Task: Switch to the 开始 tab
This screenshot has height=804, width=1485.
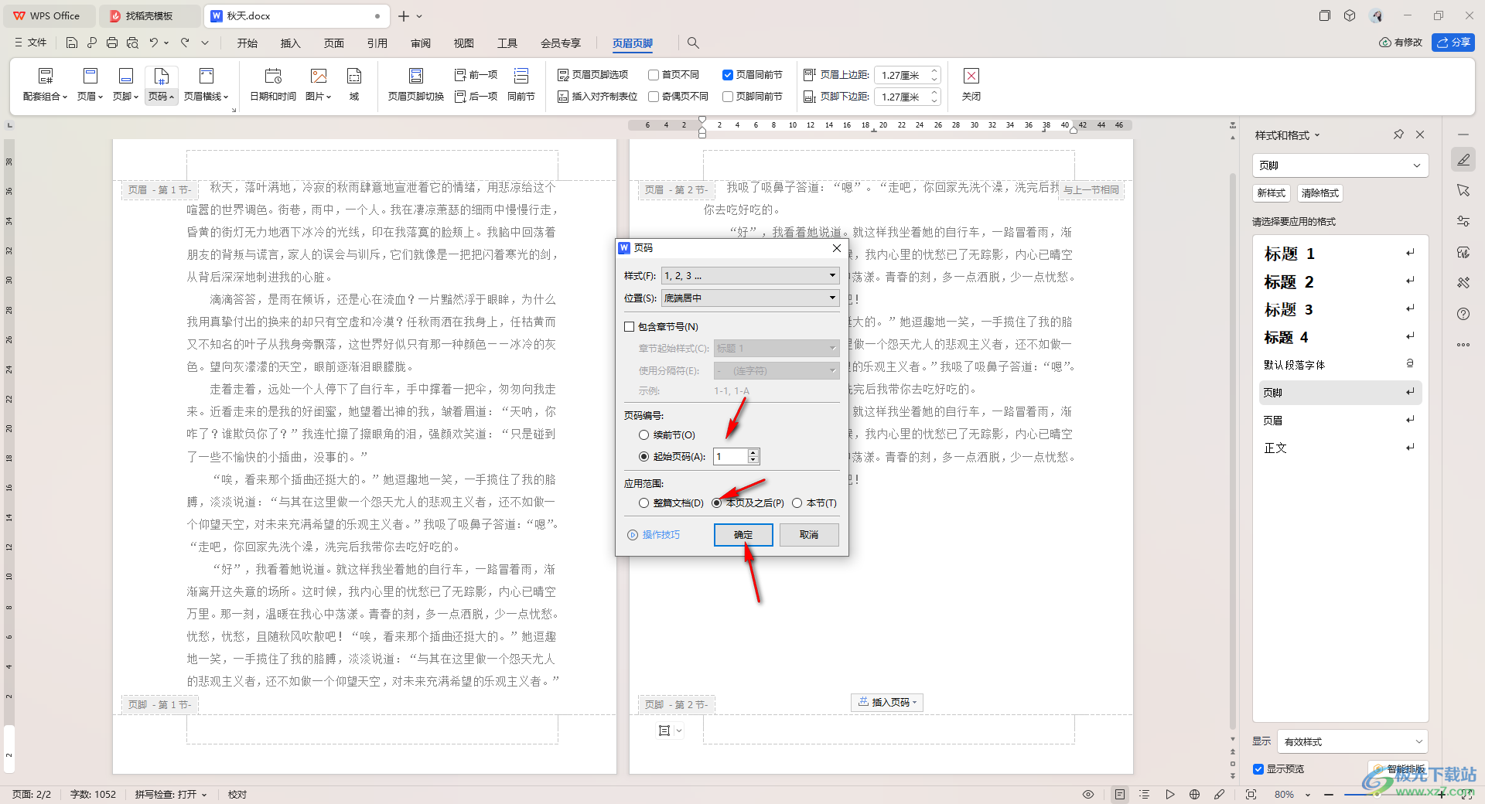Action: pyautogui.click(x=247, y=43)
